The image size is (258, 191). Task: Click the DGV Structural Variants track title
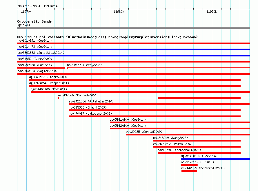tap(108, 37)
